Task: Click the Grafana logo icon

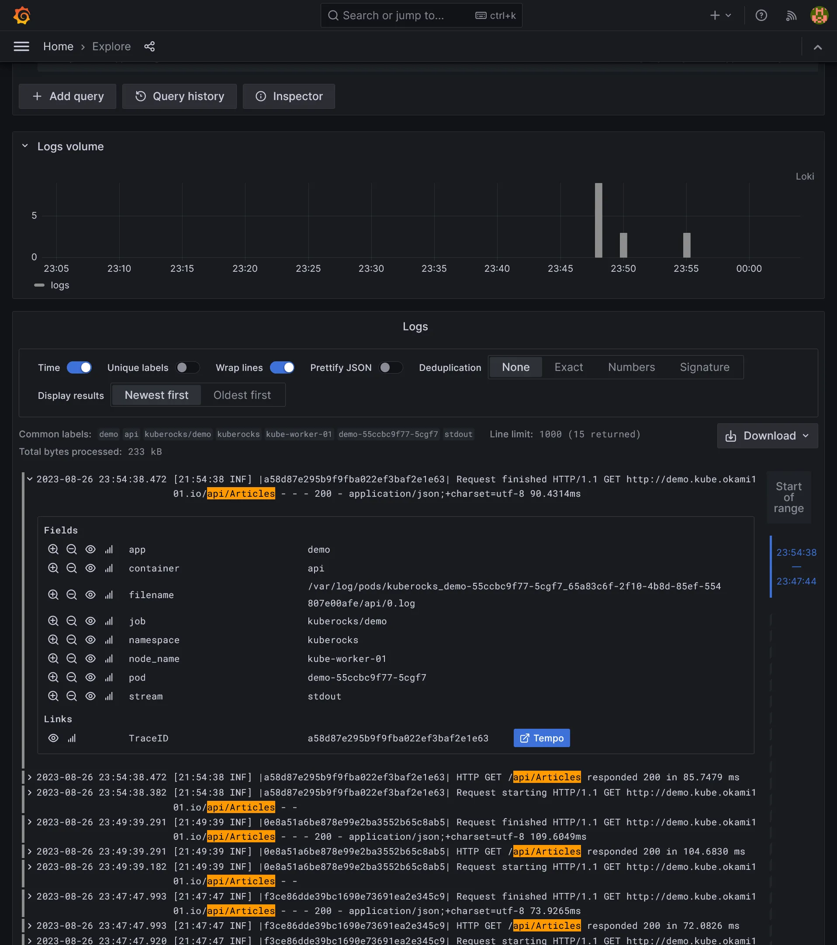Action: [x=22, y=15]
